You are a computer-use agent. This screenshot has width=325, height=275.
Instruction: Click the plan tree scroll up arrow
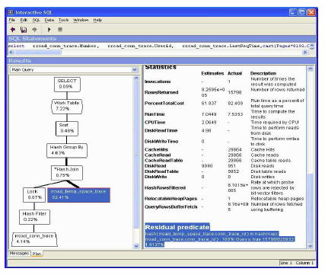pyautogui.click(x=136, y=78)
